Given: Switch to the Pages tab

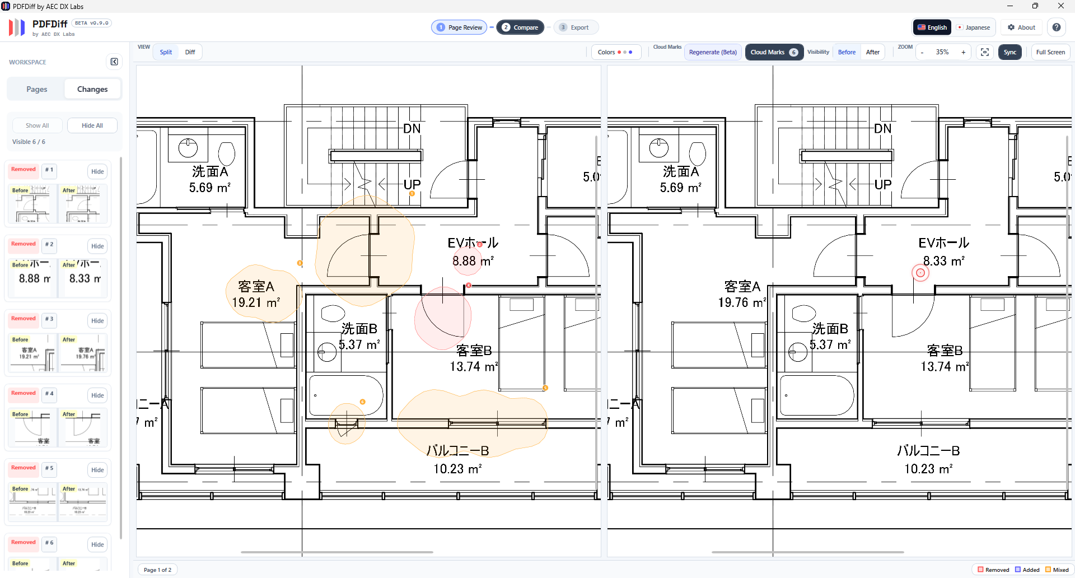Looking at the screenshot, I should (x=36, y=88).
